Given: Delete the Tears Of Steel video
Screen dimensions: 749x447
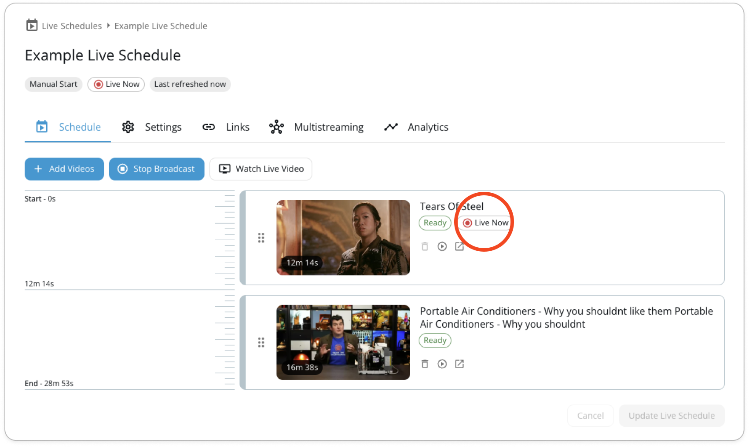Looking at the screenshot, I should coord(425,246).
